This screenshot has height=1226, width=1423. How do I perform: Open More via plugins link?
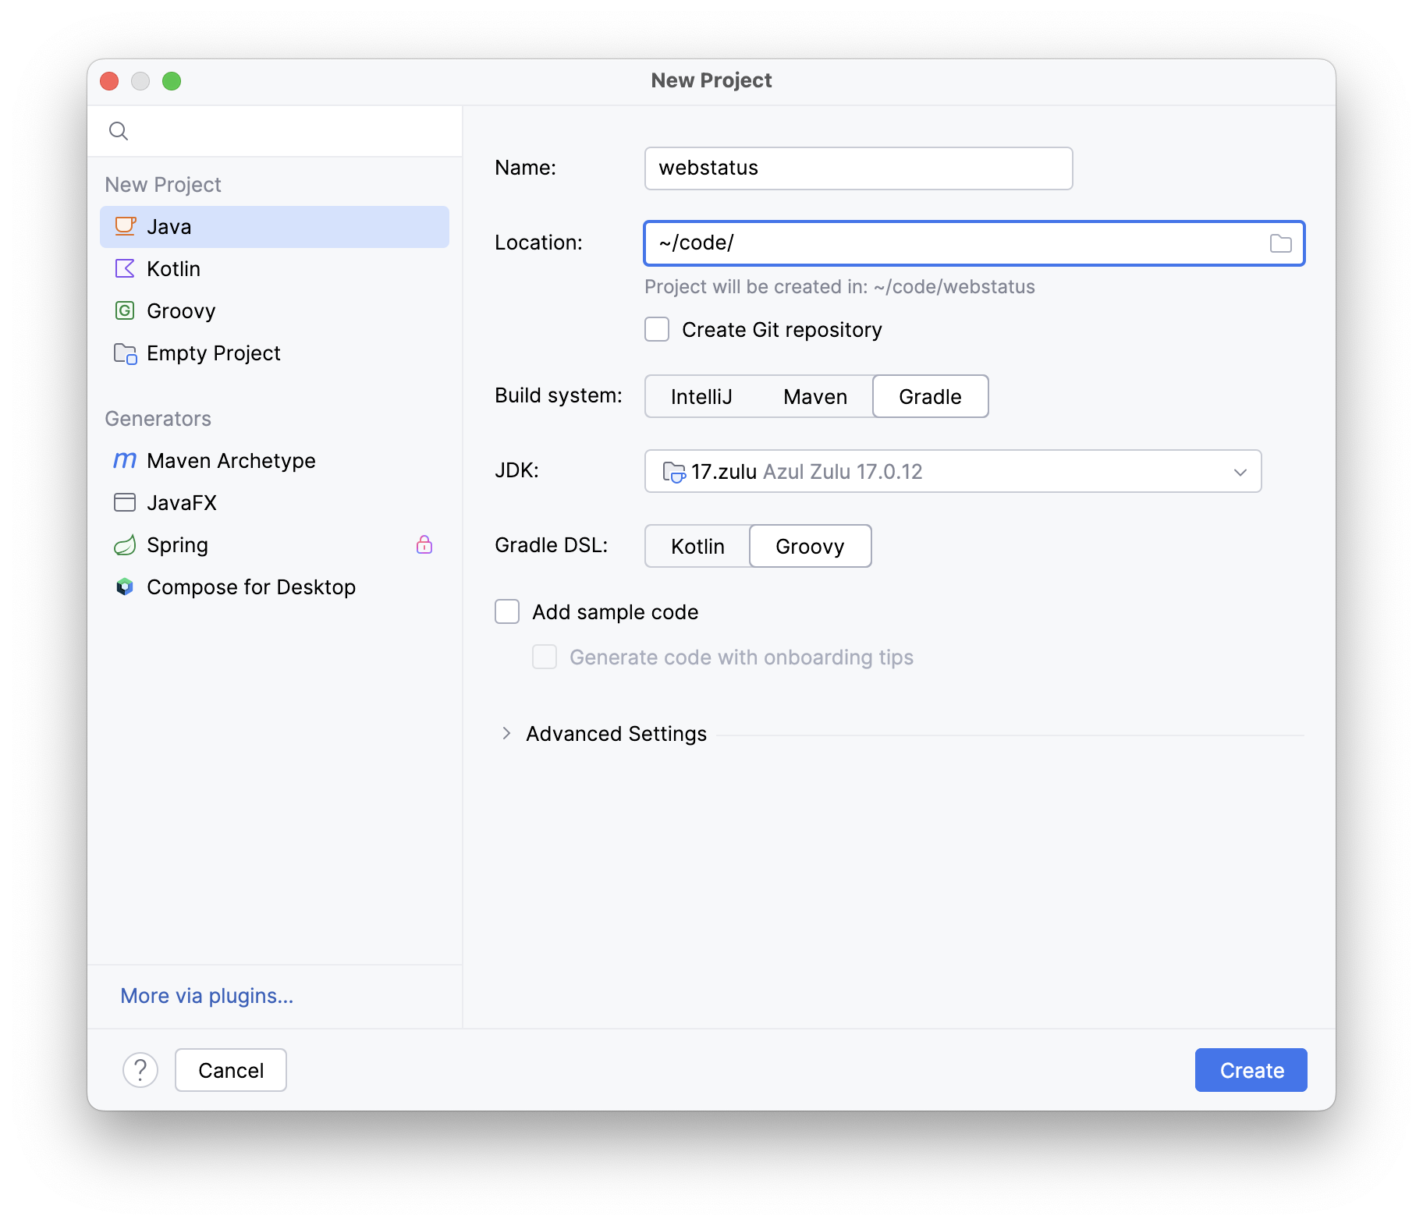point(207,996)
